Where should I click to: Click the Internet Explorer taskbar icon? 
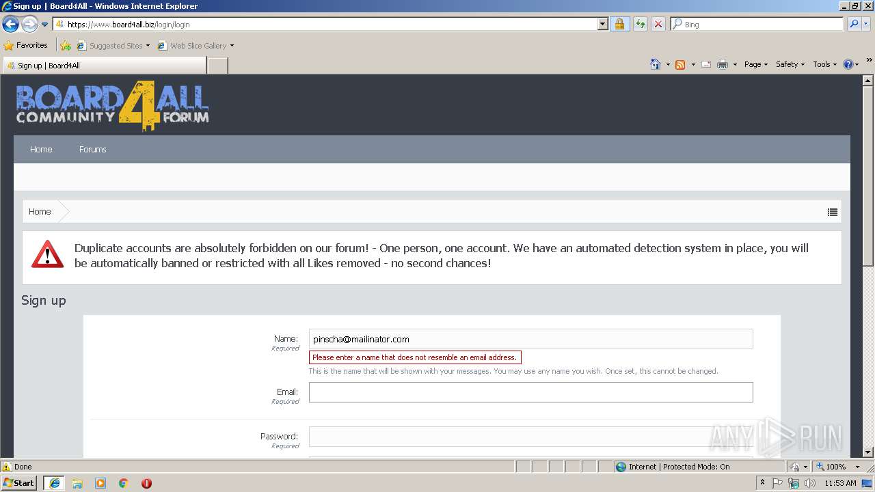[x=54, y=483]
